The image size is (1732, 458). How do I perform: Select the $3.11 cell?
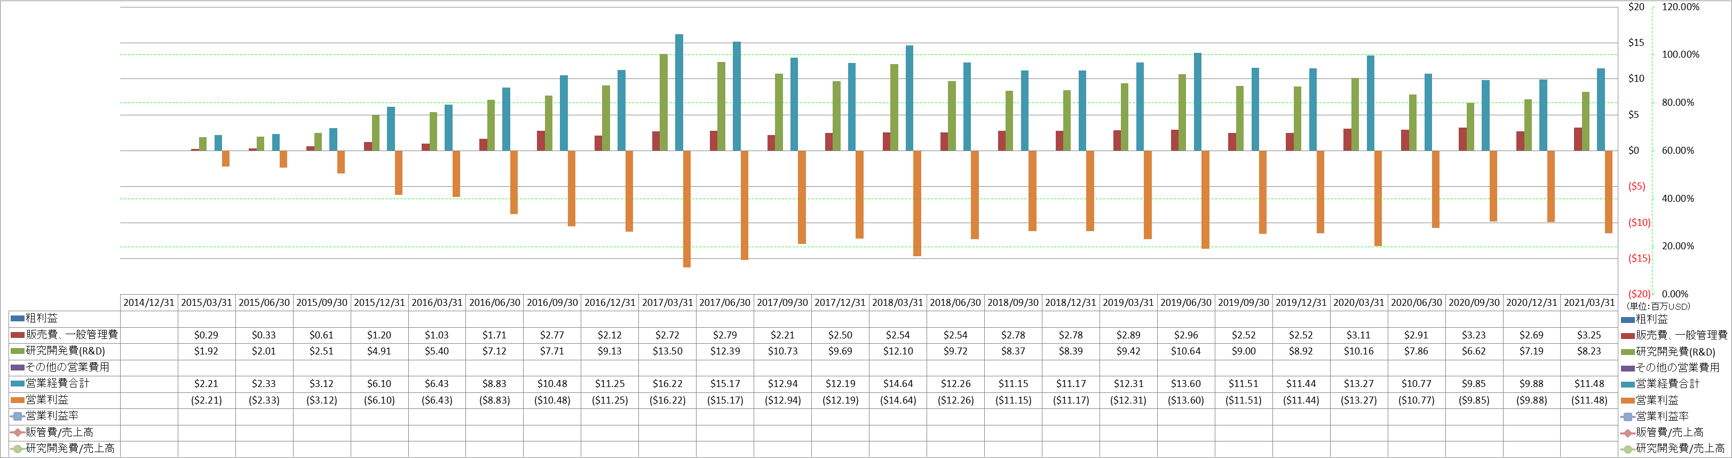[1359, 335]
